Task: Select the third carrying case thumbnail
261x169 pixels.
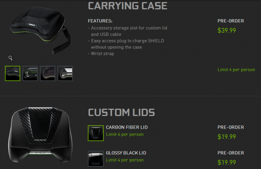Action: click(47, 73)
